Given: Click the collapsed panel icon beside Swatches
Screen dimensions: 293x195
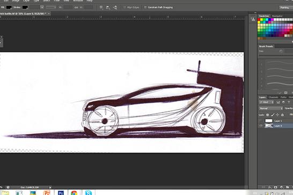Looking at the screenshot, I should coord(253,19).
